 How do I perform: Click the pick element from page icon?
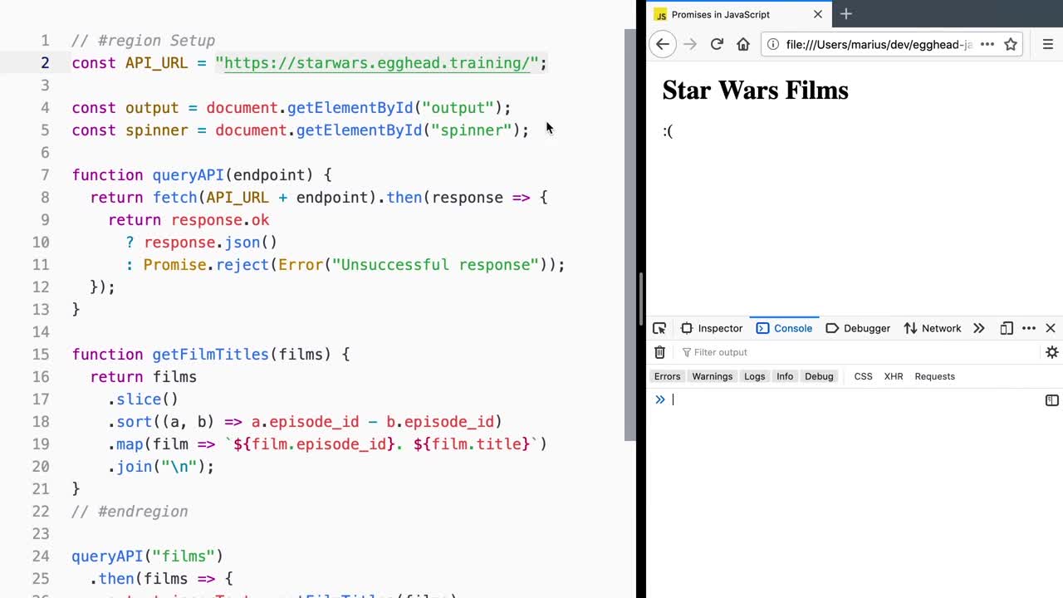[659, 328]
